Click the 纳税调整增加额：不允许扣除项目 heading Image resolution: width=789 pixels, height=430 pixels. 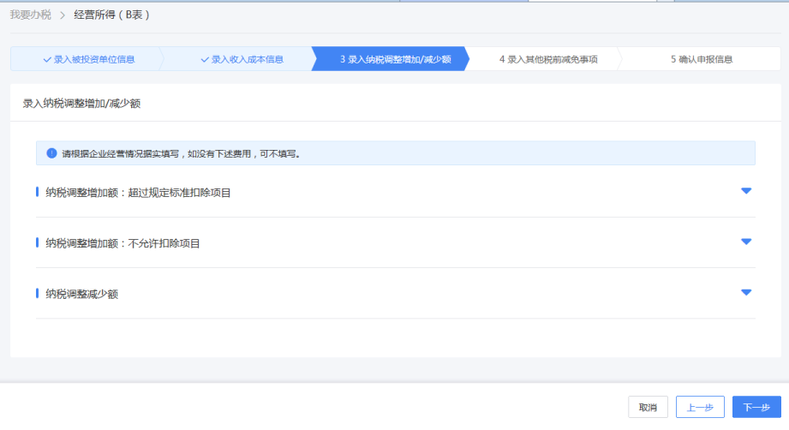tap(123, 243)
